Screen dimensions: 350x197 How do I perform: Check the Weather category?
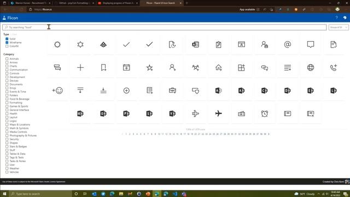coord(7,169)
